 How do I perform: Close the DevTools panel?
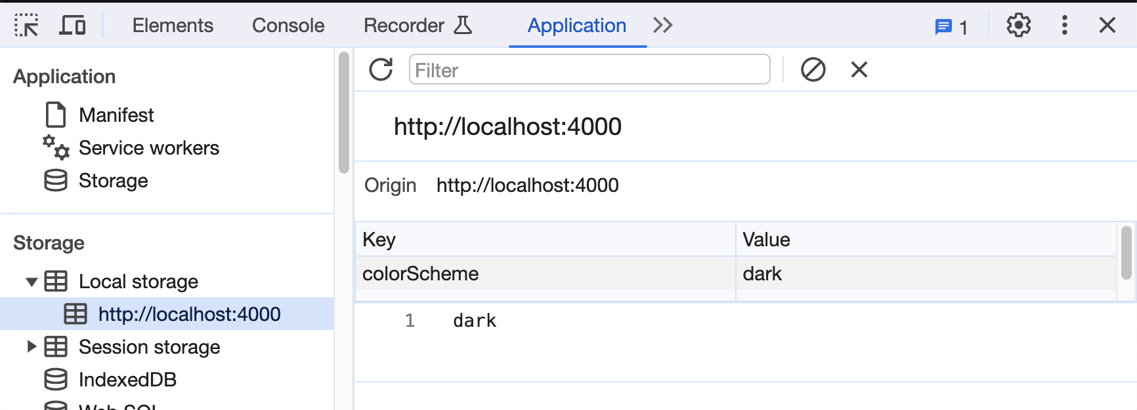pos(1107,26)
